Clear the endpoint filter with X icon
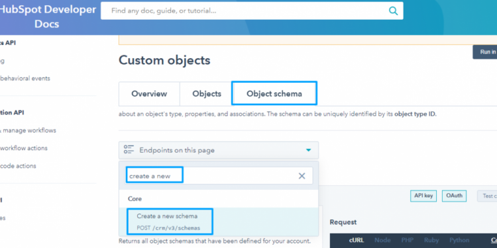This screenshot has height=248, width=497. (x=302, y=176)
